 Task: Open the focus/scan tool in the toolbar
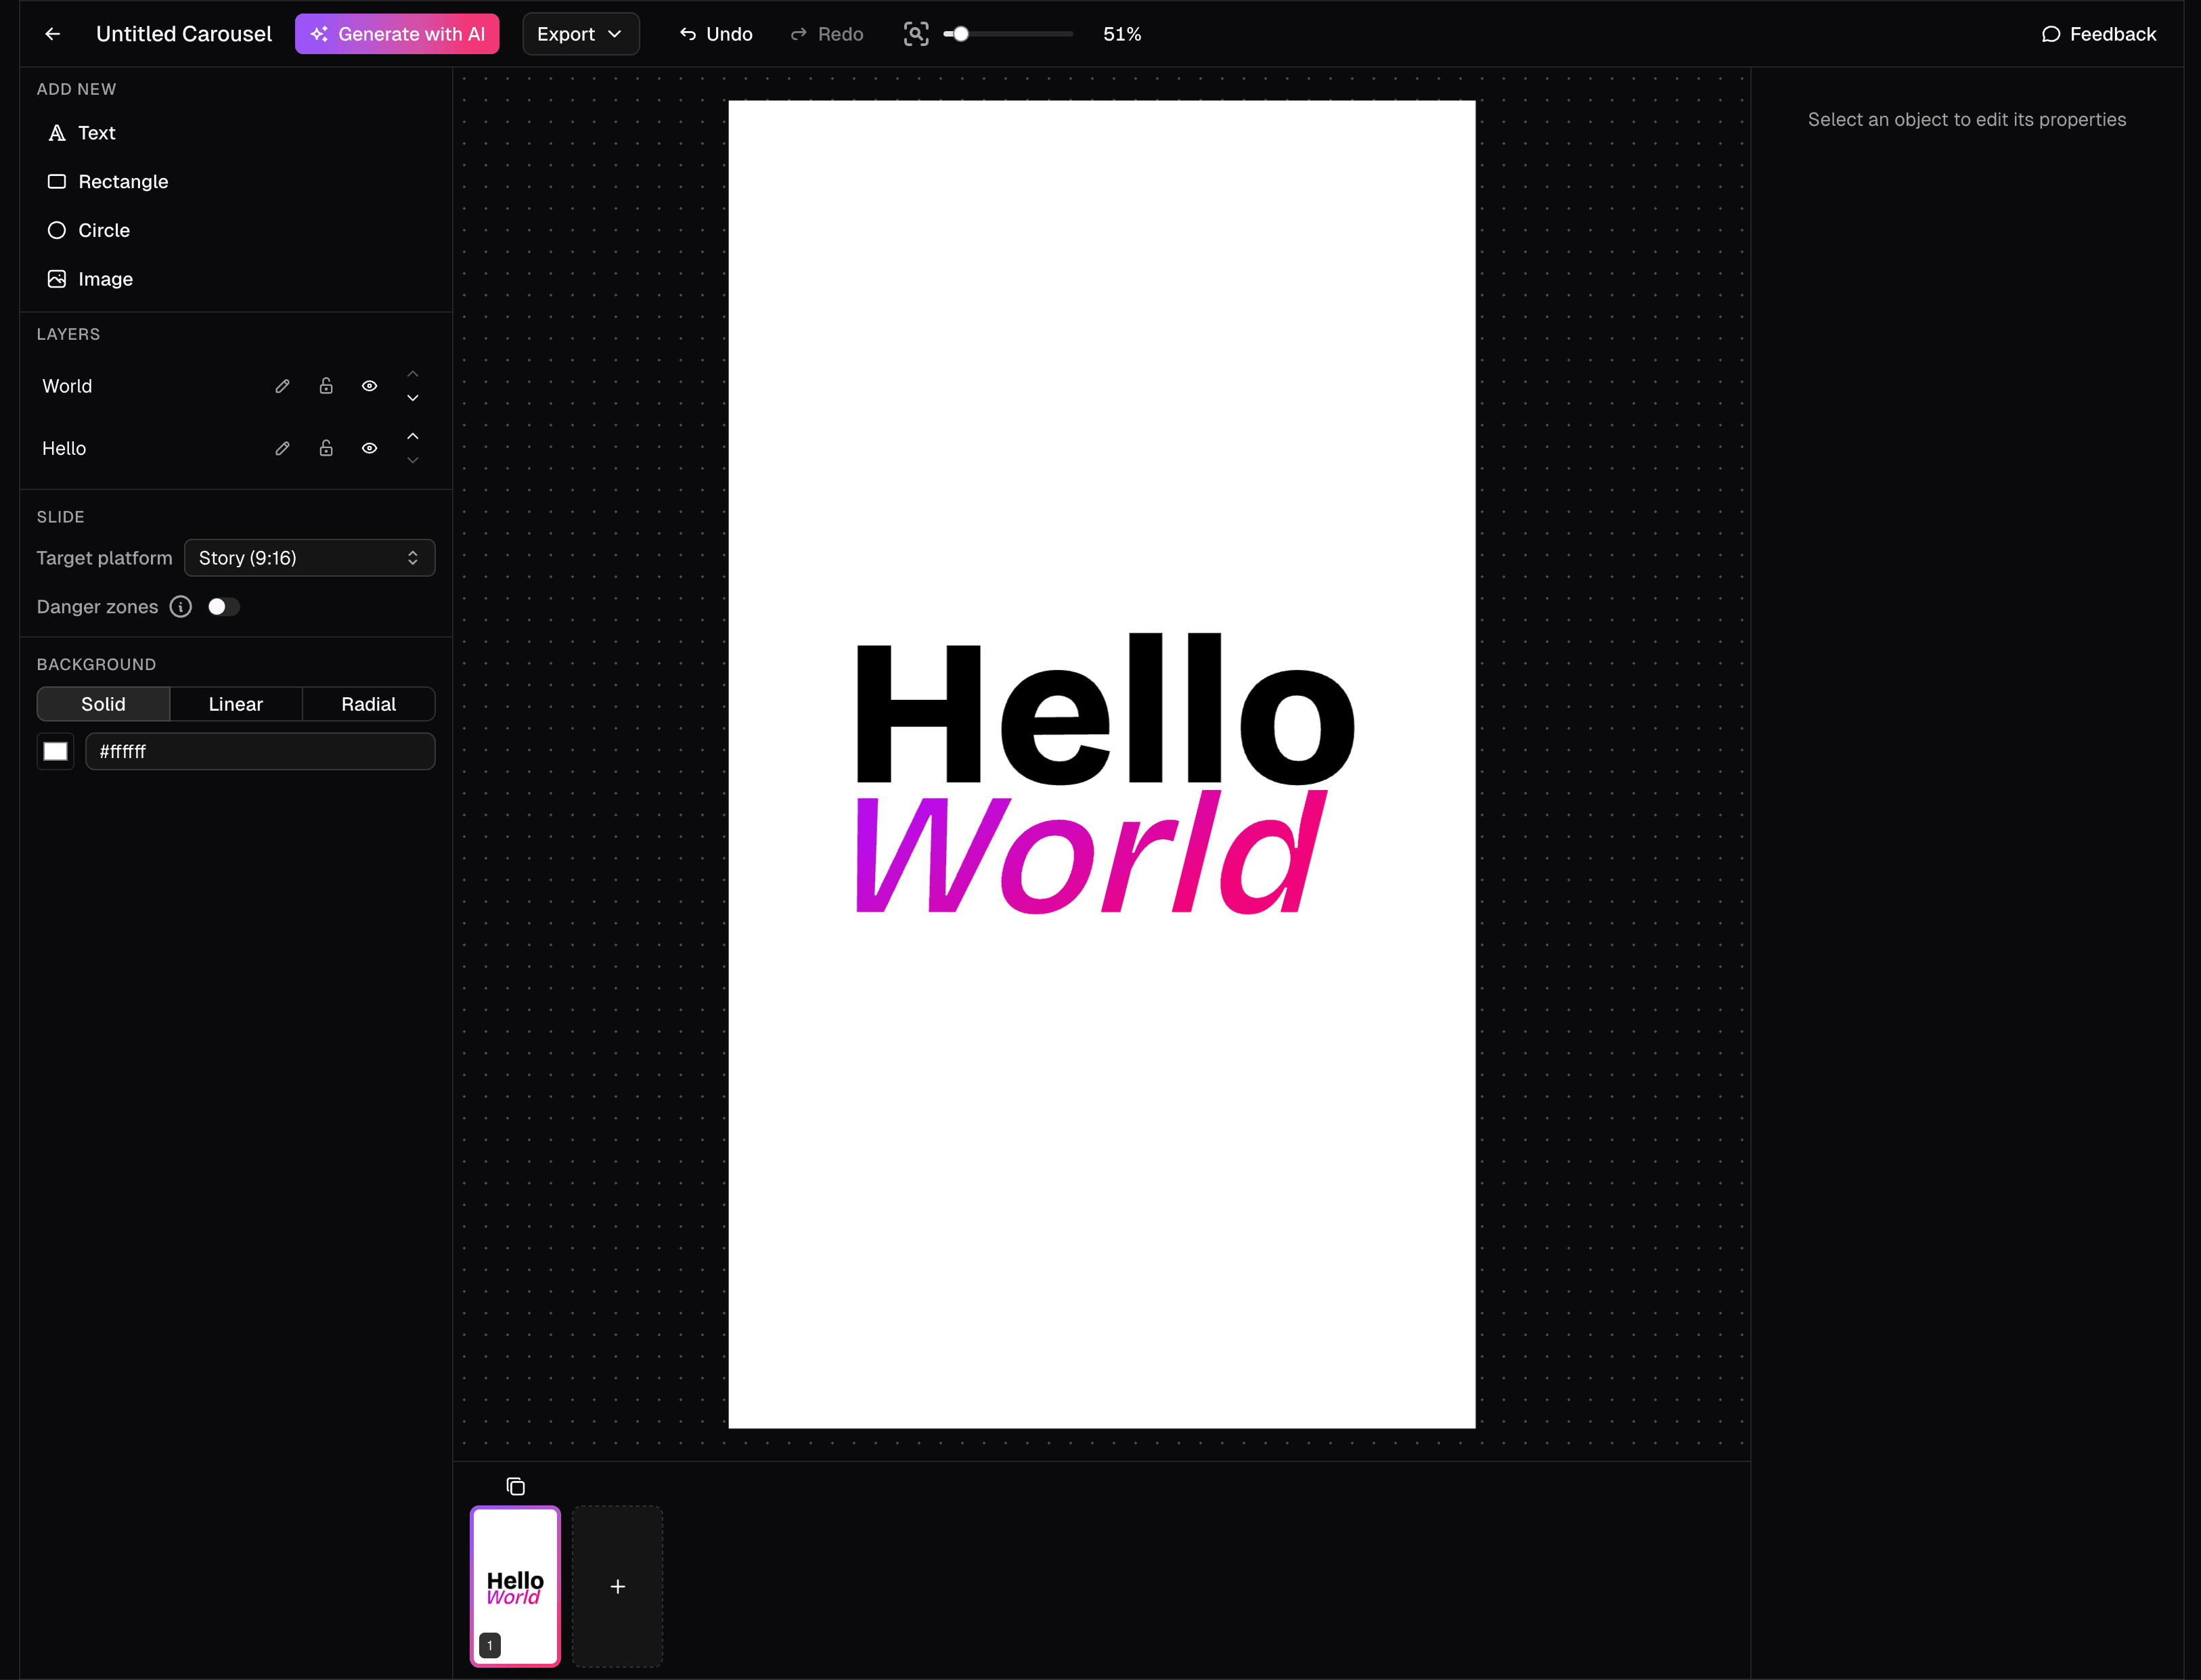pyautogui.click(x=915, y=33)
